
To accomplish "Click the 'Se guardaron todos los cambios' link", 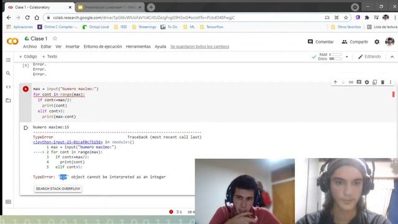I will pyautogui.click(x=200, y=47).
